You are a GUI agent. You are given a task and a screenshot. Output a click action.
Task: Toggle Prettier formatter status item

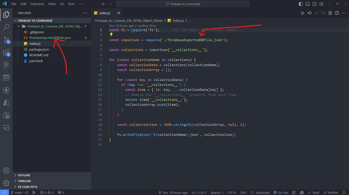[x=331, y=192]
